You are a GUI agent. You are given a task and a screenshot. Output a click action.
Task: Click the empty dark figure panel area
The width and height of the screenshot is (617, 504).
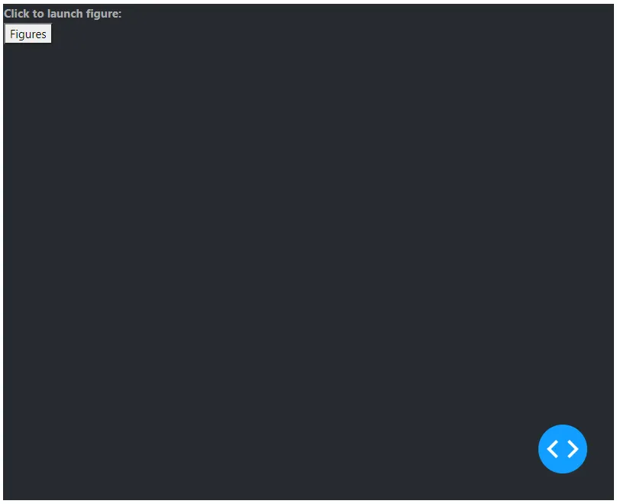308,252
